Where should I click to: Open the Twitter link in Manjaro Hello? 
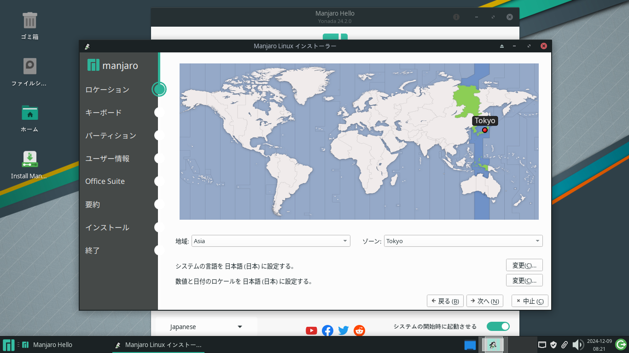(x=344, y=330)
